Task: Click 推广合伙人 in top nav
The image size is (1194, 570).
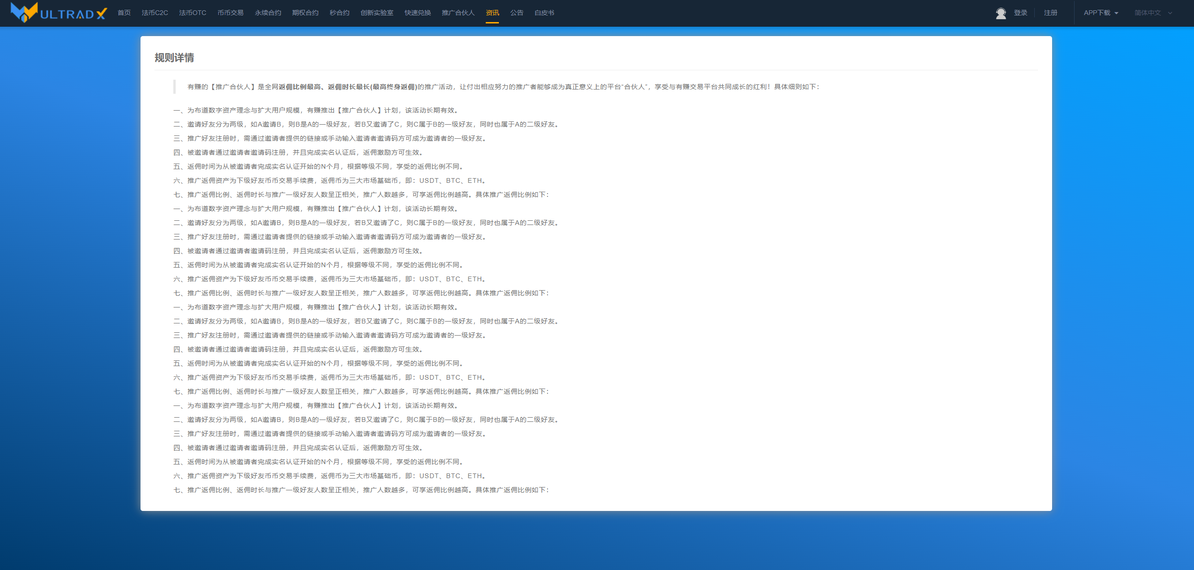Action: [458, 13]
